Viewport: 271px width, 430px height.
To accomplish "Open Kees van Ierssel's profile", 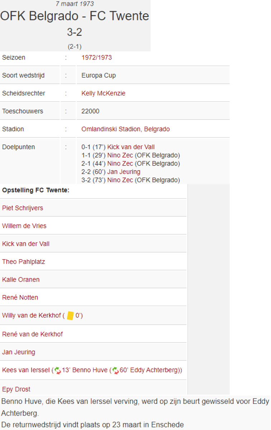I will tap(26, 370).
